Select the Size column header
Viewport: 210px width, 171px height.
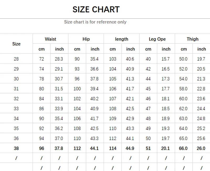pyautogui.click(x=16, y=44)
